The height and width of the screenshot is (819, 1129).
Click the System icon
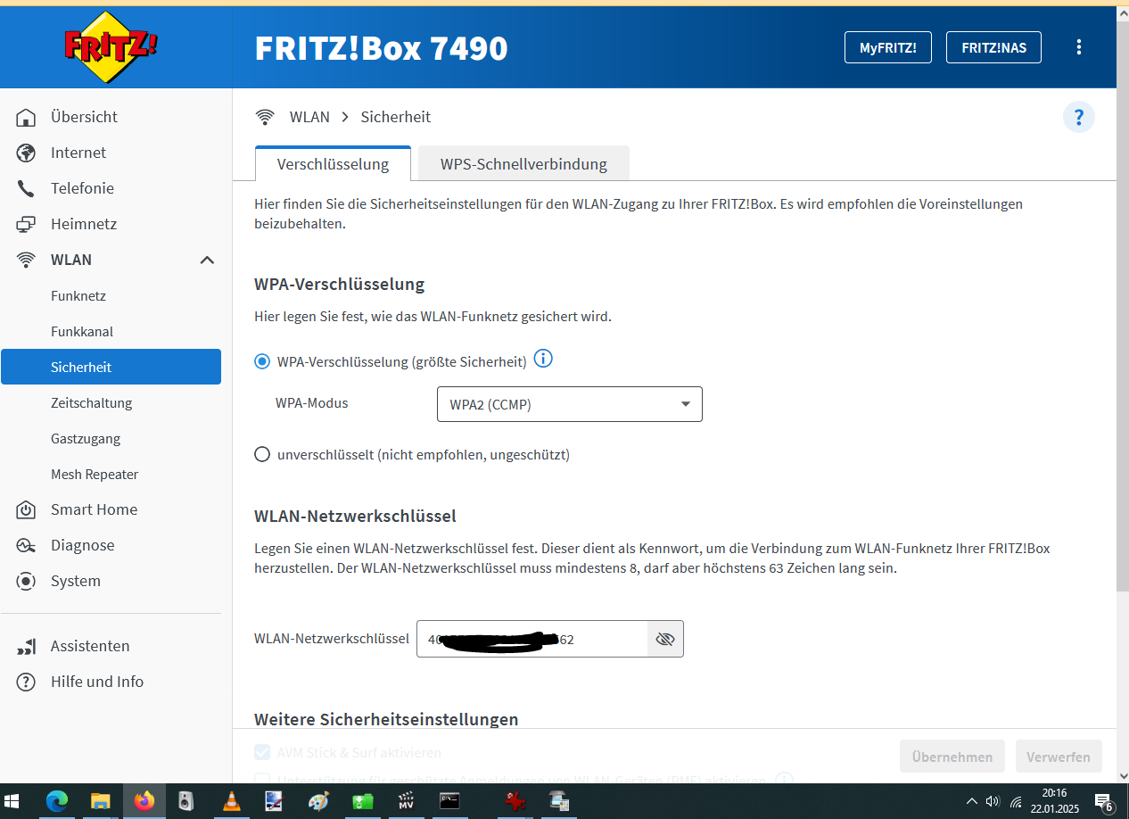pyautogui.click(x=27, y=581)
